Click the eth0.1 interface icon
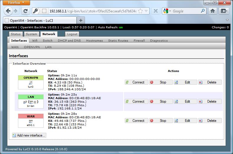 tap(31, 121)
